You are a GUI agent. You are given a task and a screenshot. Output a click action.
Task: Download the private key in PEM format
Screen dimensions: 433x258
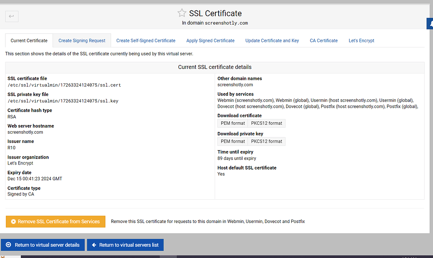coord(232,141)
